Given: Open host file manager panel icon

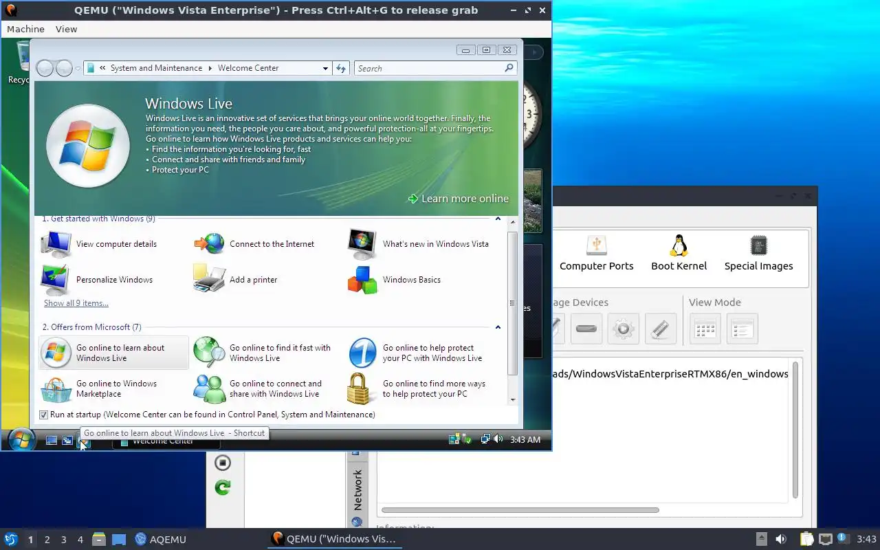Looking at the screenshot, I should point(99,539).
